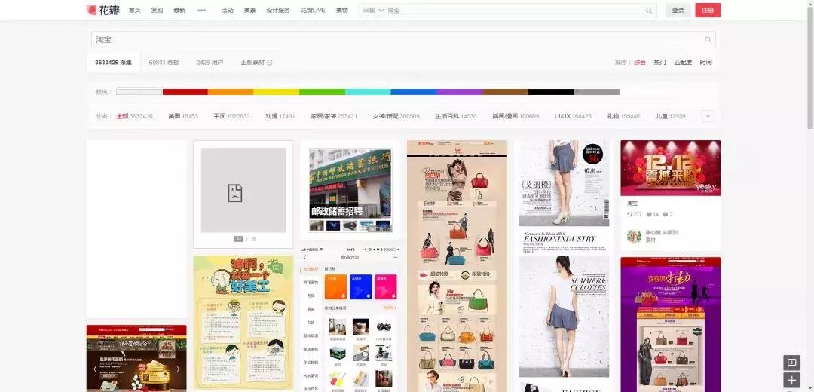The height and width of the screenshot is (392, 814).
Task: Click the magnifier icon in top search bar
Action: pyautogui.click(x=649, y=11)
